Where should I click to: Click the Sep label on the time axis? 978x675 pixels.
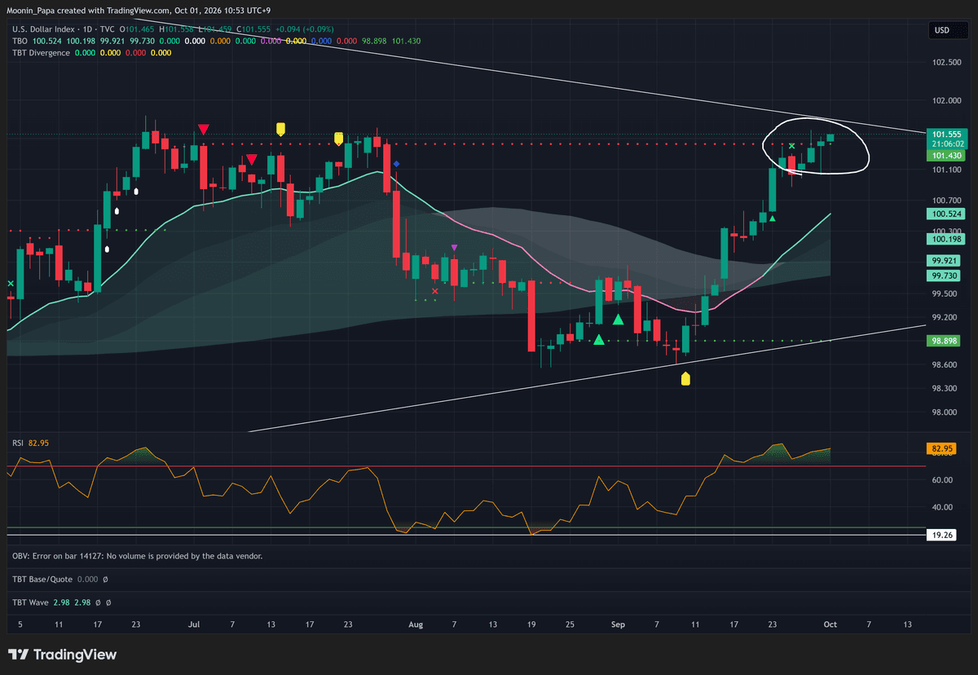pos(618,624)
